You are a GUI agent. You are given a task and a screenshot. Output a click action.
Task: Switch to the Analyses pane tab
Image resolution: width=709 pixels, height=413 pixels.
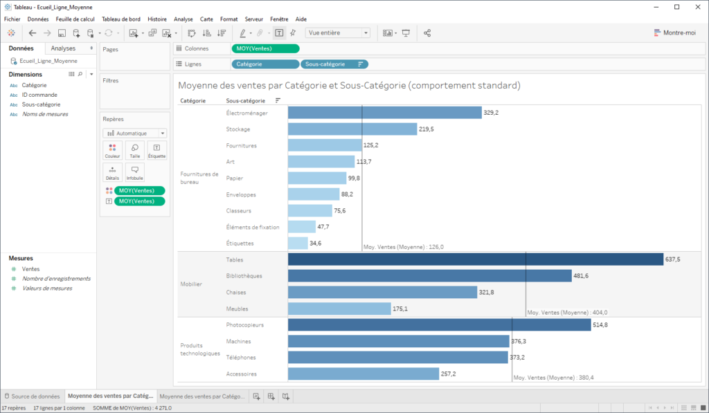pos(63,48)
